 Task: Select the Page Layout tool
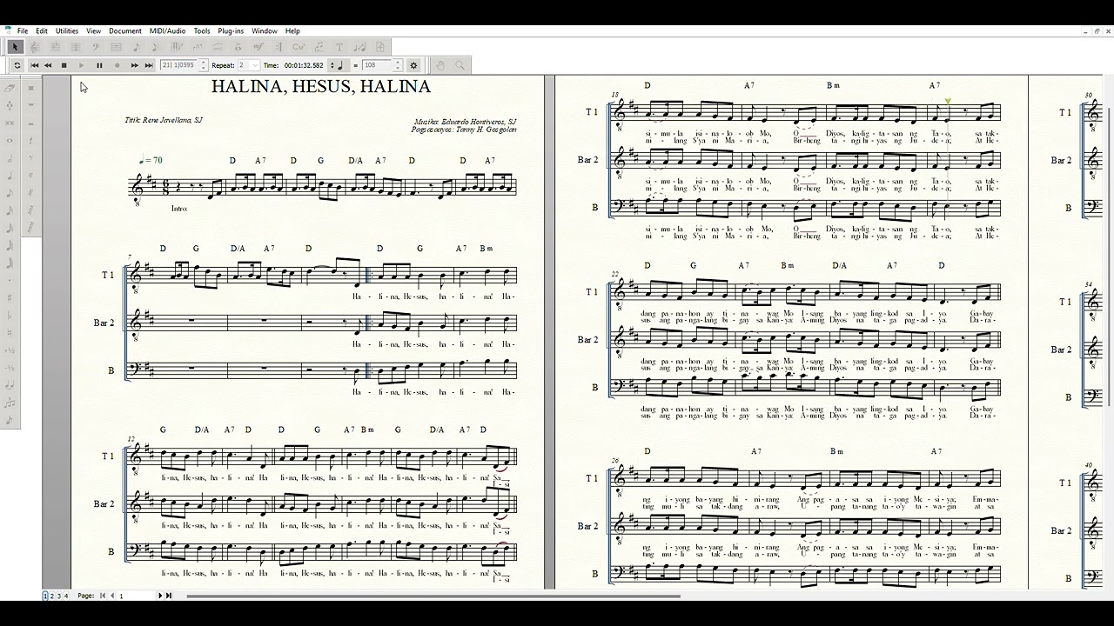(379, 47)
